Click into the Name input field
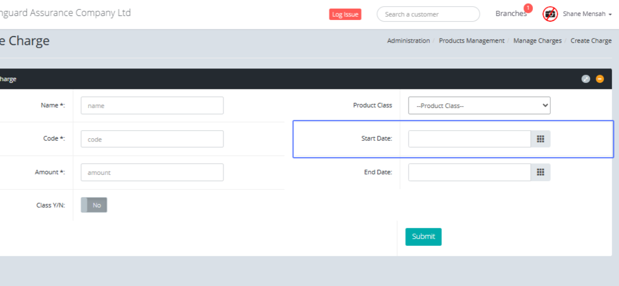The width and height of the screenshot is (619, 286). click(x=152, y=105)
